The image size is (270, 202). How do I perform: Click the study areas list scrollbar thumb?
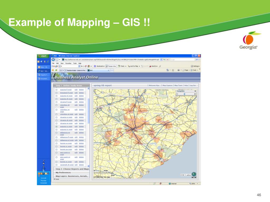click(89, 111)
